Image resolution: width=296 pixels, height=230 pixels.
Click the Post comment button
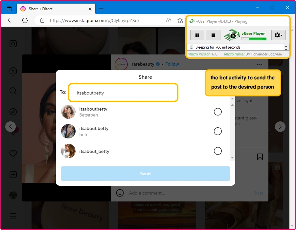[x=259, y=193]
